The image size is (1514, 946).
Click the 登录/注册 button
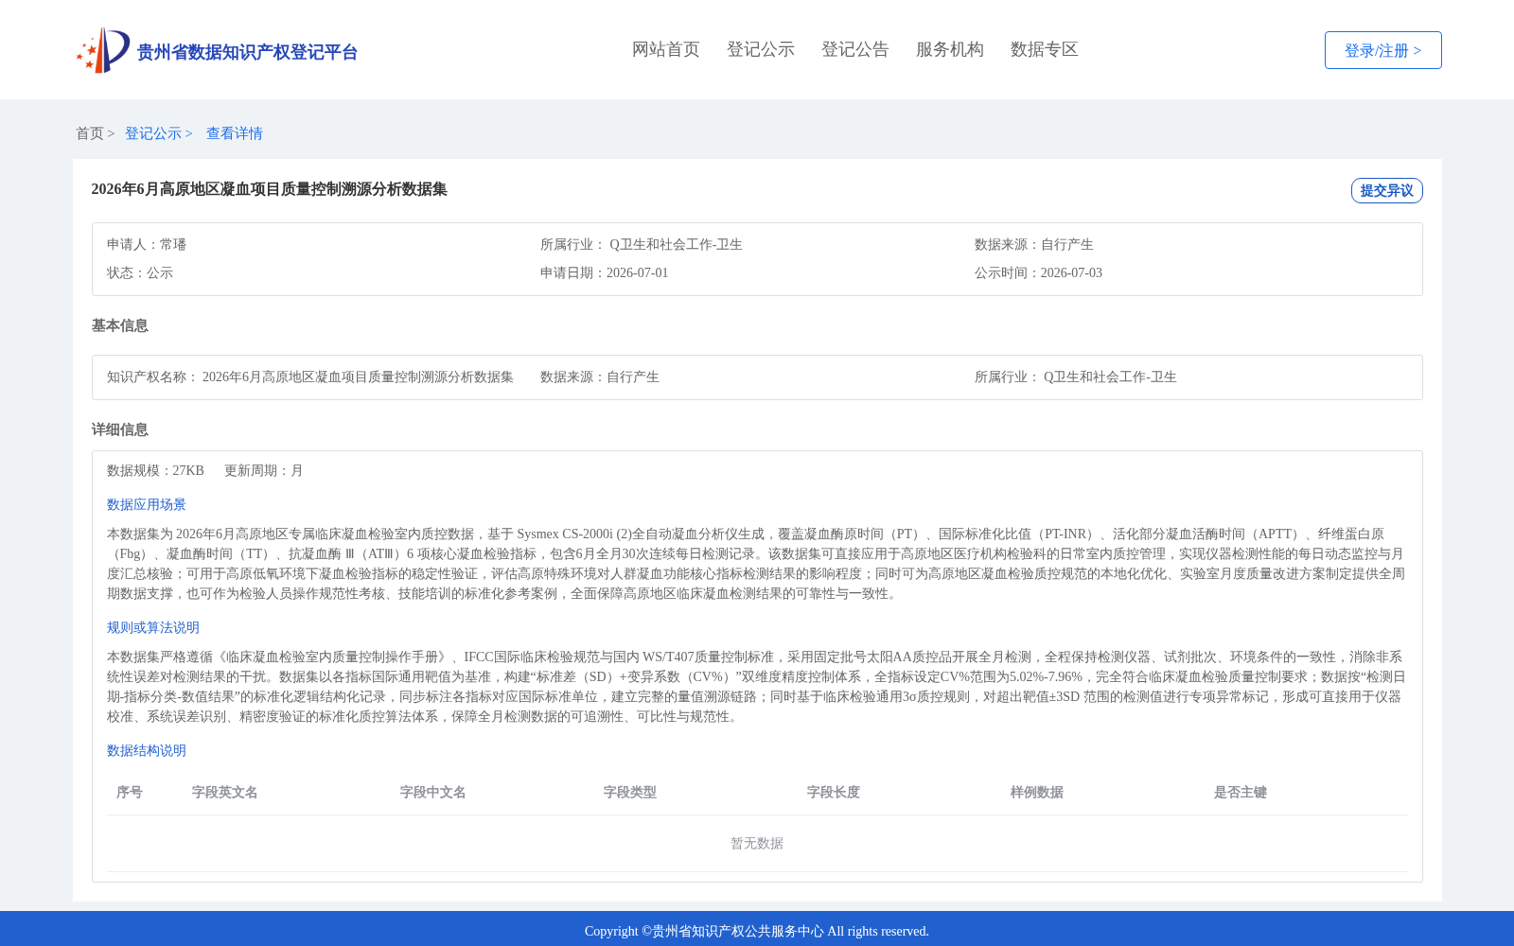click(1382, 50)
